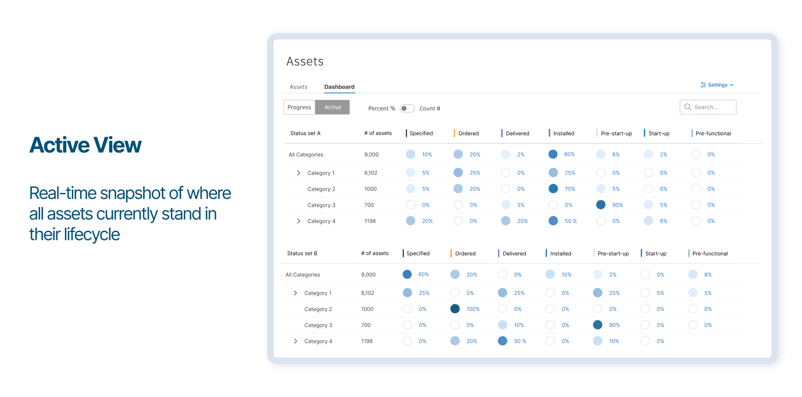Click Category 3 in Status set A
The image size is (802, 397).
[321, 205]
